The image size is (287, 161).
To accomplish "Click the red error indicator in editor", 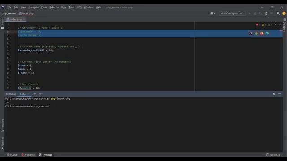I will (x=258, y=25).
